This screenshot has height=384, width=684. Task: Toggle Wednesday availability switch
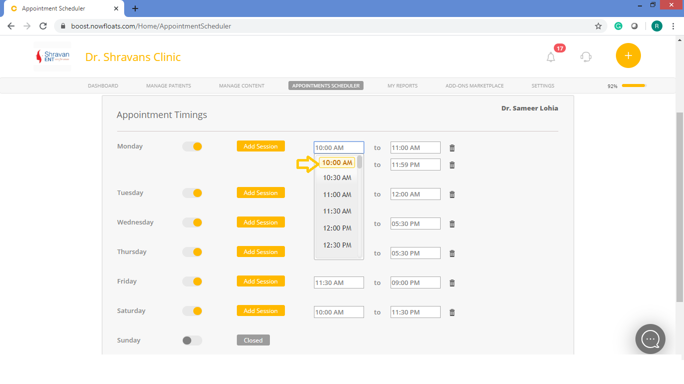coord(192,222)
